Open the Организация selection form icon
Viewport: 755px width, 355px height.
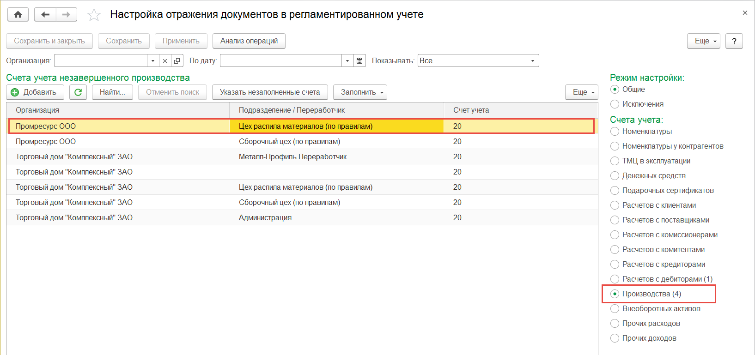point(177,61)
